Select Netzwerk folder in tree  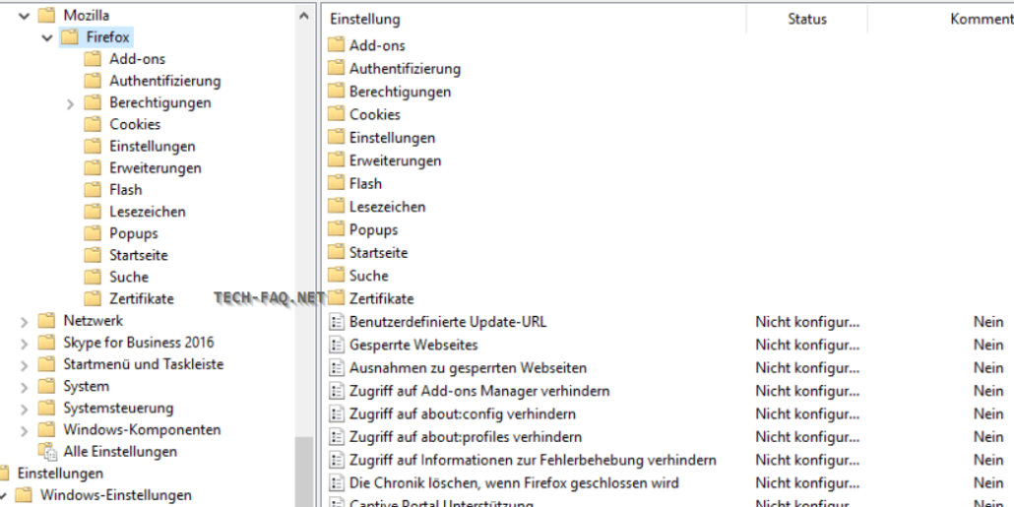94,321
